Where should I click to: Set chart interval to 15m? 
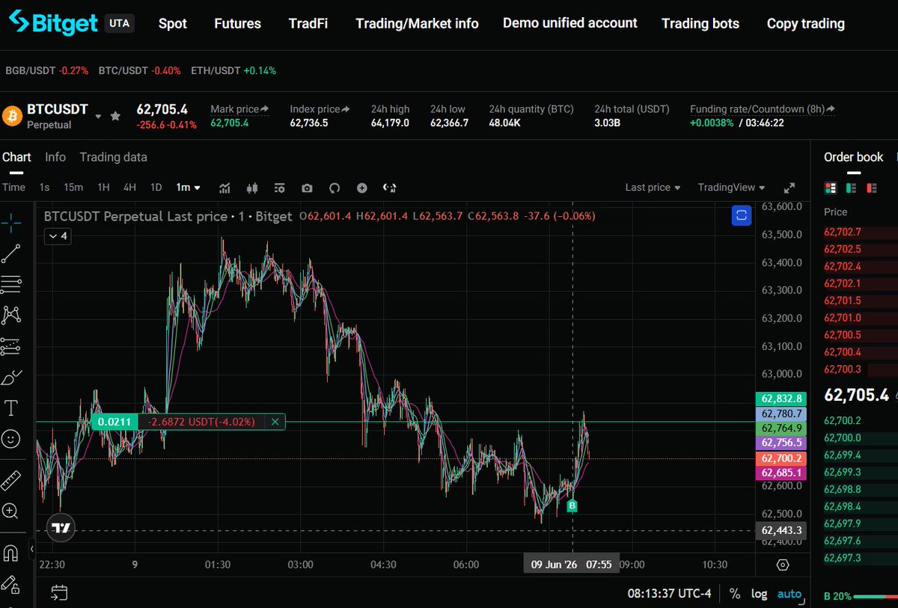click(73, 188)
